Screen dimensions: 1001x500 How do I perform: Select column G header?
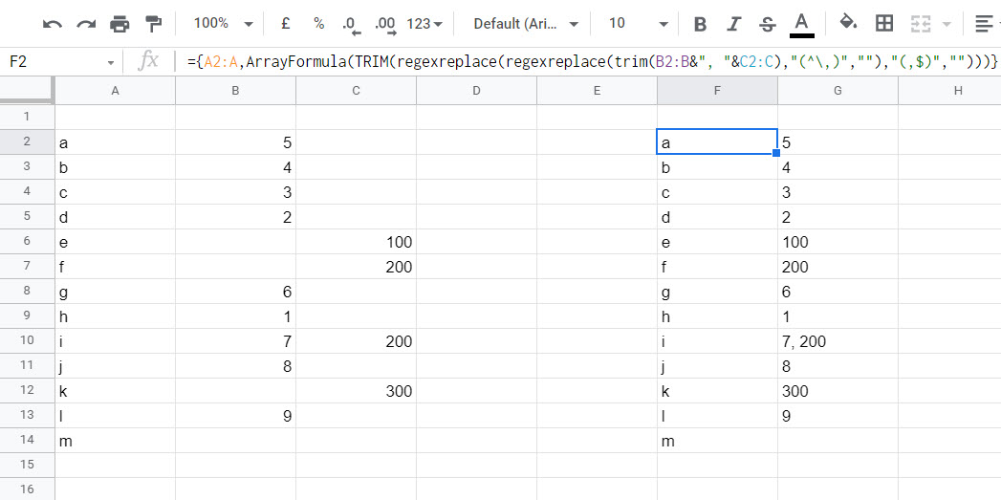click(x=838, y=91)
